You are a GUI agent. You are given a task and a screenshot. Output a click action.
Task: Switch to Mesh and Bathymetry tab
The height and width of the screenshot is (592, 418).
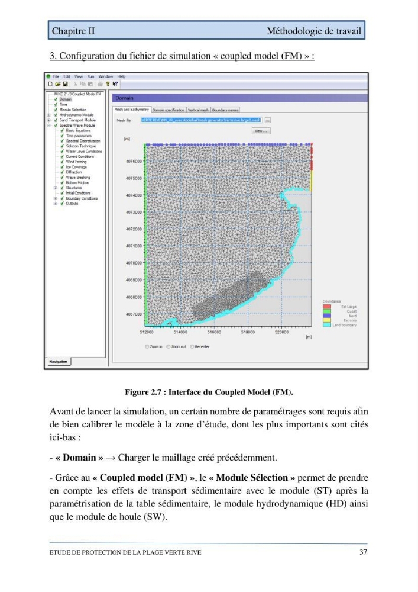[x=131, y=110]
